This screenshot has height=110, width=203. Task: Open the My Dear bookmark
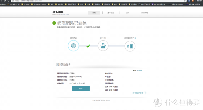pos(159,4)
